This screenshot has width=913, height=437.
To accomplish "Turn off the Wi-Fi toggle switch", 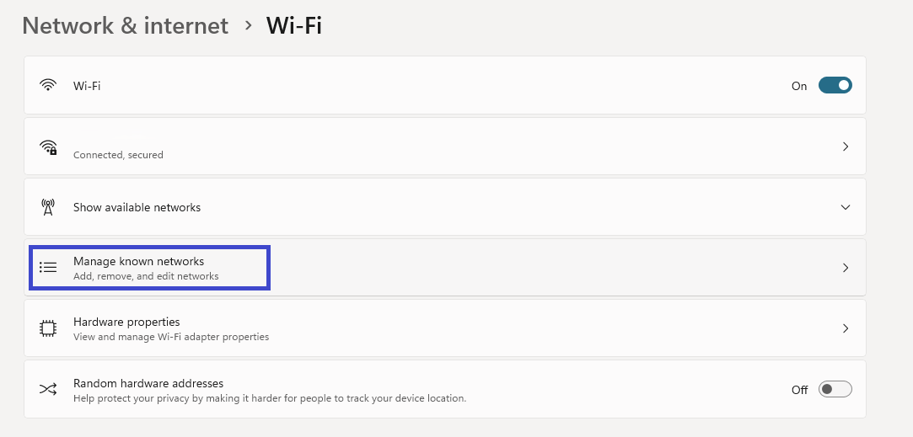I will [835, 86].
